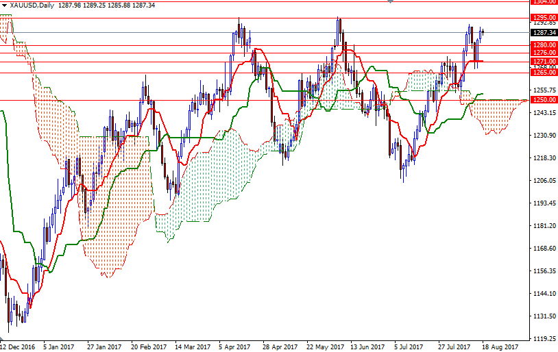
Task: Click the 1168.60 price scale value
Action: [x=544, y=249]
